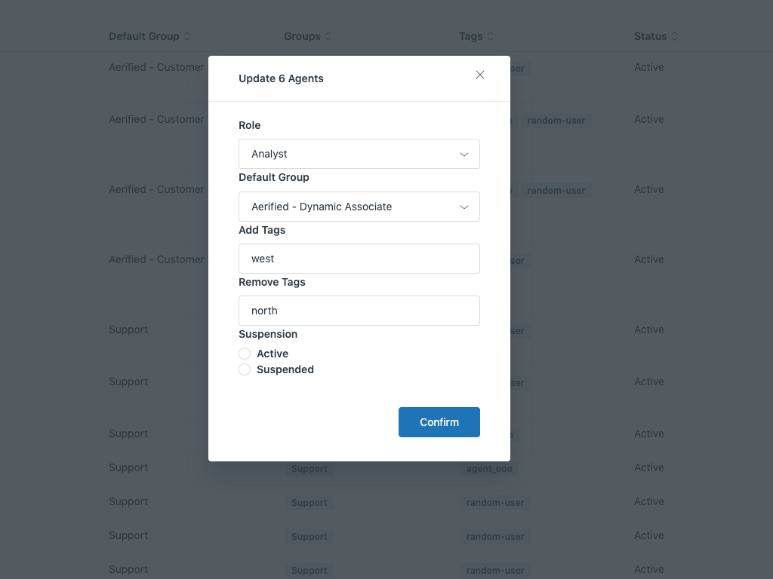The height and width of the screenshot is (579, 773).
Task: Focus the Add Tags input field
Action: pyautogui.click(x=359, y=259)
